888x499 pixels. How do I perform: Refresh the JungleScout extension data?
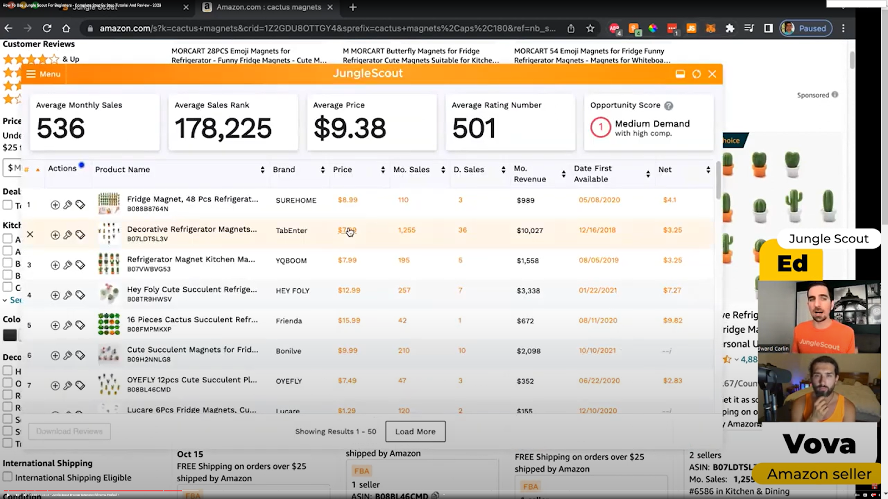tap(697, 74)
